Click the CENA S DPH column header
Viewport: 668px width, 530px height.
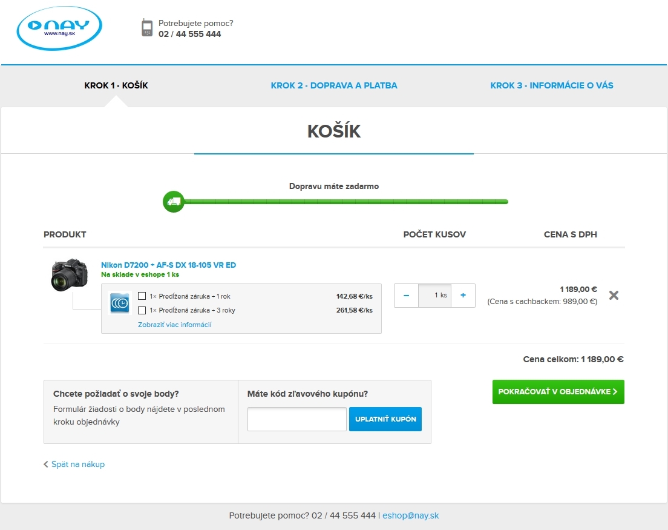point(571,234)
